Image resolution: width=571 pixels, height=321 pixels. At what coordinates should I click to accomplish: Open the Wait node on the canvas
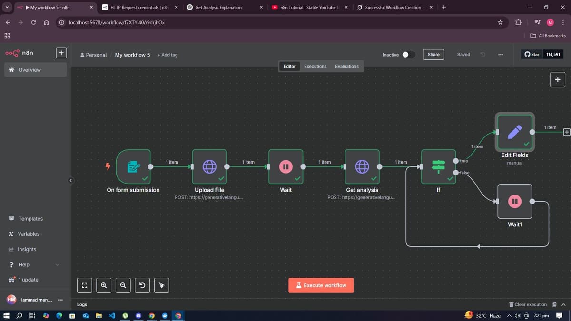tap(285, 166)
